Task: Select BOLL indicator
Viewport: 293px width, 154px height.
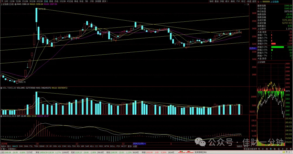Action: tap(113, 146)
